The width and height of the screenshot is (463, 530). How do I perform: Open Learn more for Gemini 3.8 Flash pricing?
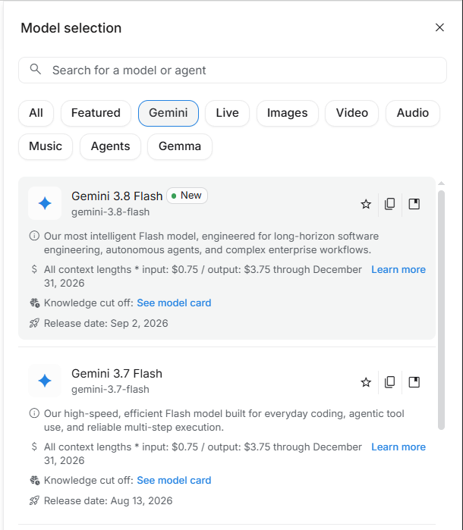[398, 270]
